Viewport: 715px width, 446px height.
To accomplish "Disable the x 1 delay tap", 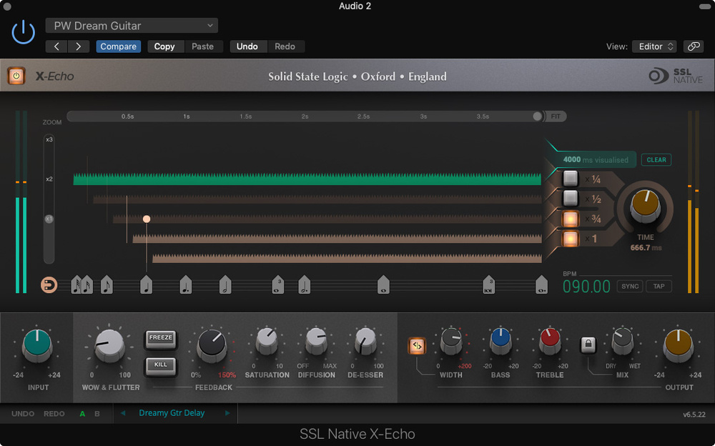I will click(x=570, y=239).
